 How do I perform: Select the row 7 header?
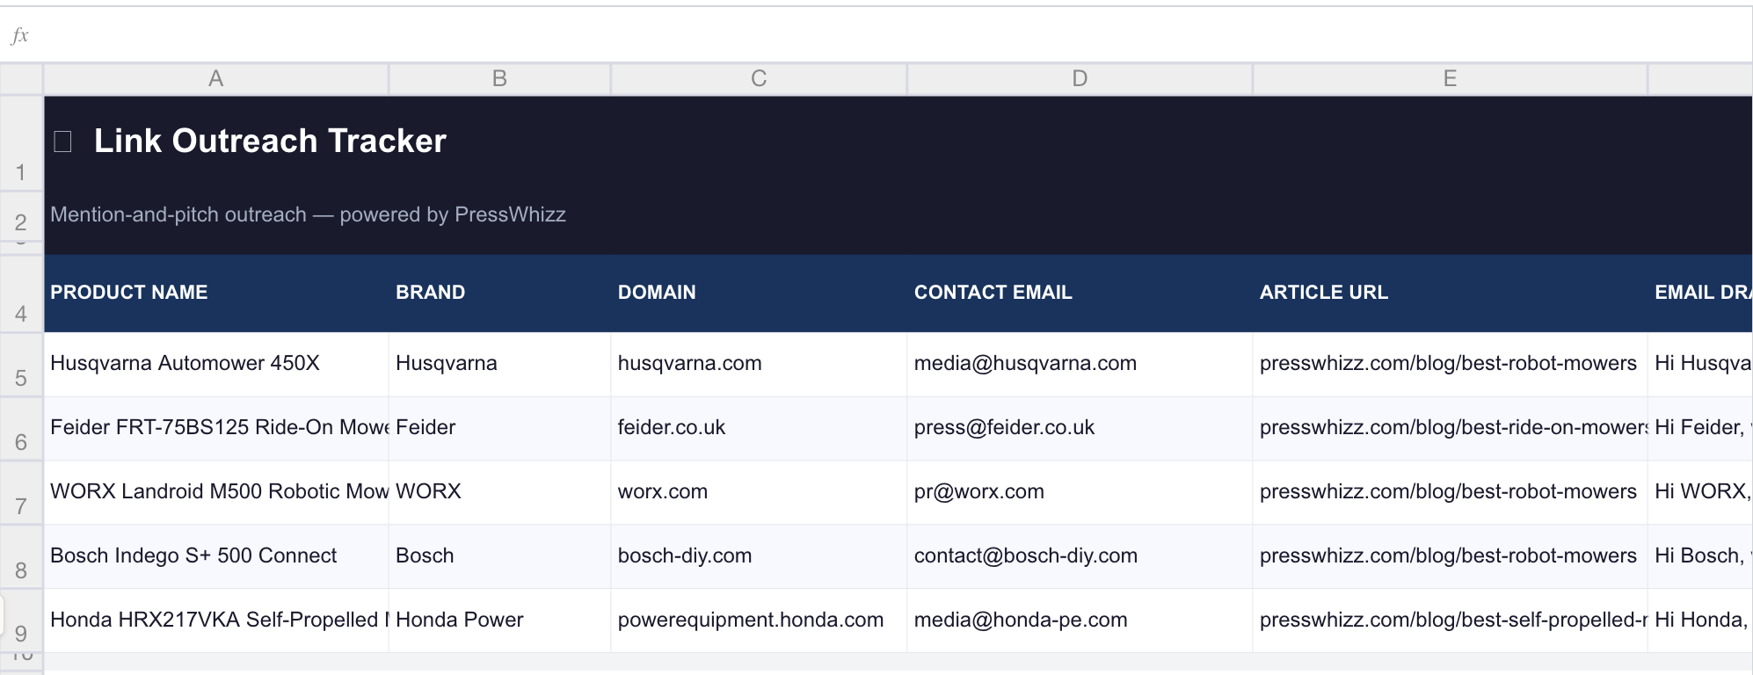(x=21, y=493)
